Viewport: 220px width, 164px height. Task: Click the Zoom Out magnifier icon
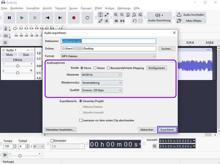pyautogui.click(x=122, y=15)
